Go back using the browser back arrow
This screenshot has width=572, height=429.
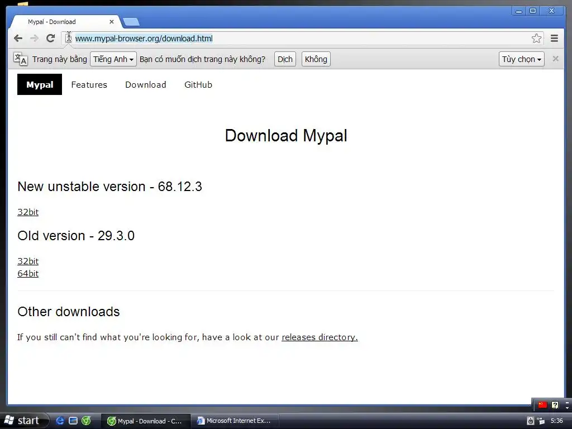pyautogui.click(x=18, y=39)
